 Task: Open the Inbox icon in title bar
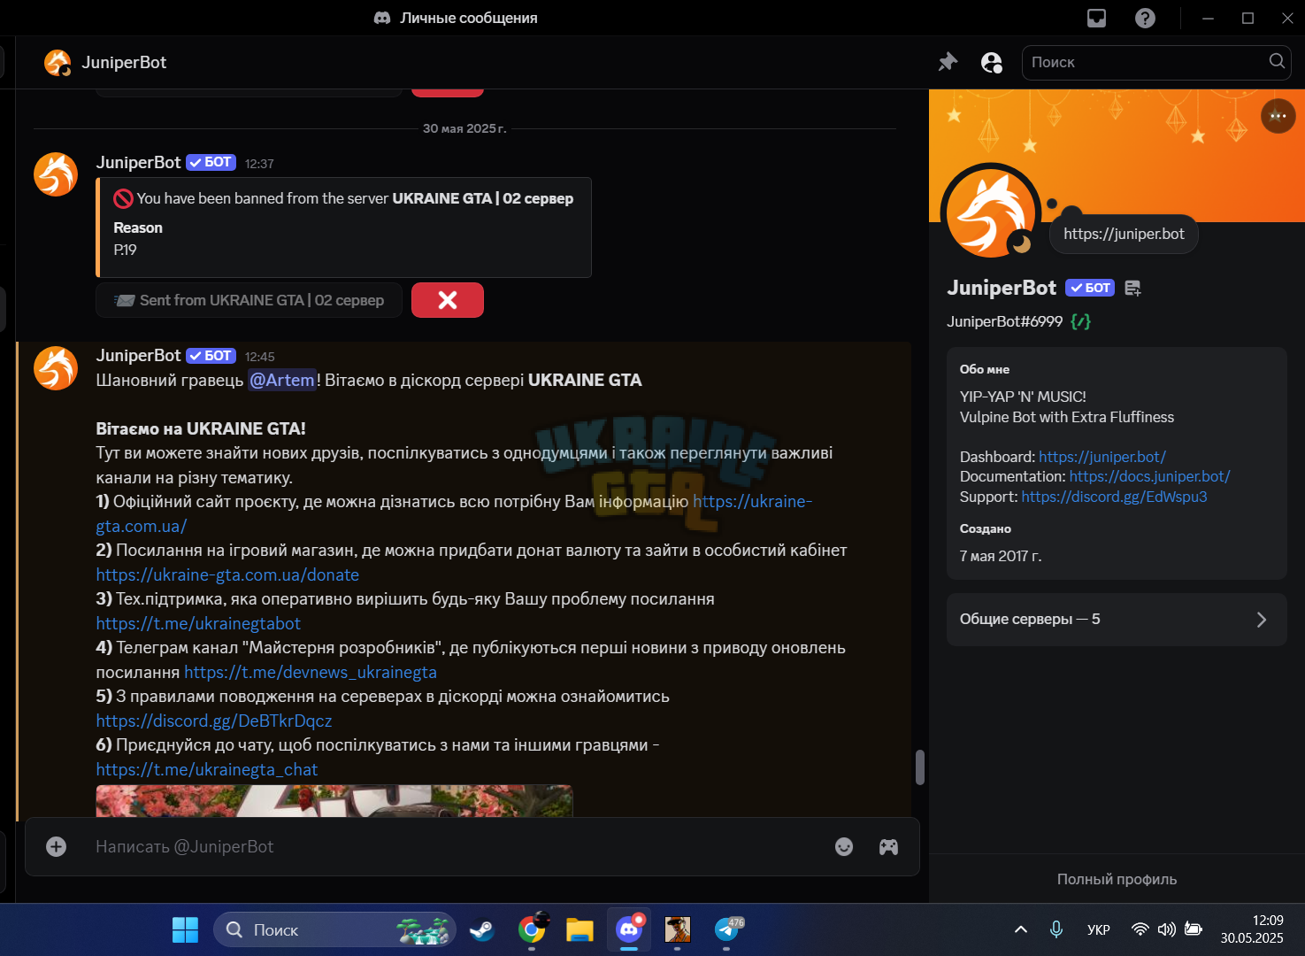tap(1096, 18)
